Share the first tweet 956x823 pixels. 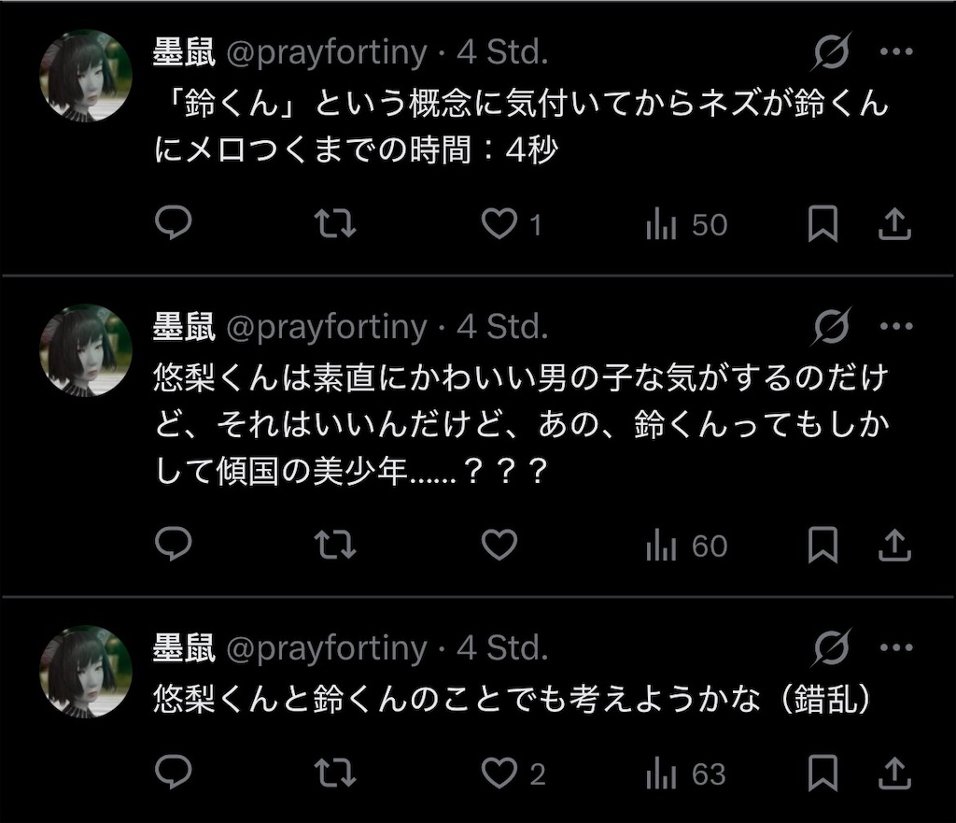[x=894, y=223]
